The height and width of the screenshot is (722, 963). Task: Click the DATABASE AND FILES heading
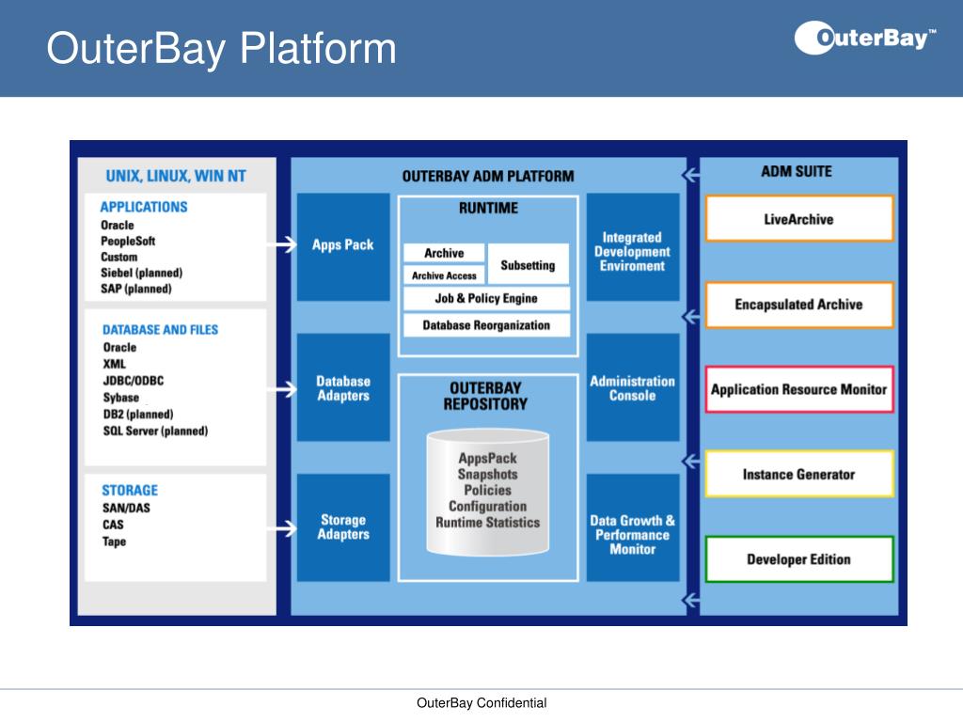pos(160,330)
